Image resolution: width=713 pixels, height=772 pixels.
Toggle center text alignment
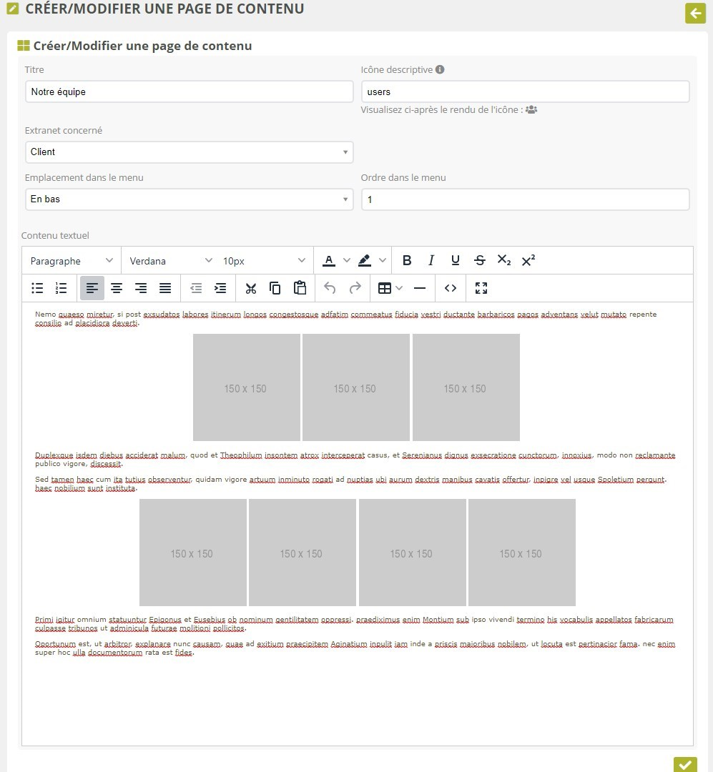tap(117, 288)
